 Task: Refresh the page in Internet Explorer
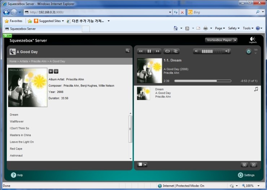[x=176, y=12]
